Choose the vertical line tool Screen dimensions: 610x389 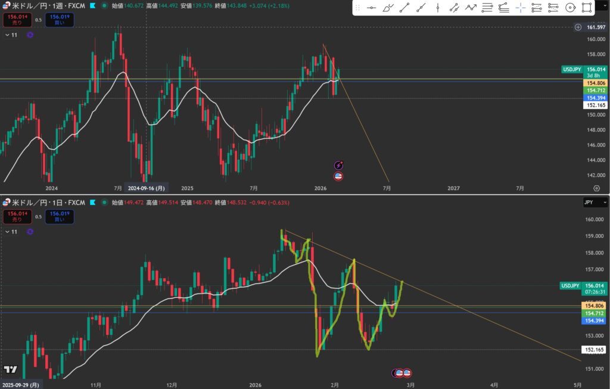coord(438,8)
